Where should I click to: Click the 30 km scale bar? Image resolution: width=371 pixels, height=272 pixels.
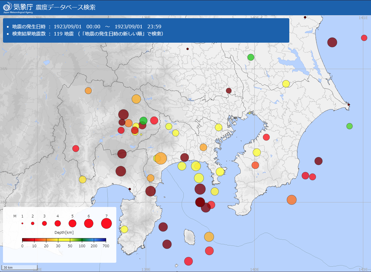[20, 267]
